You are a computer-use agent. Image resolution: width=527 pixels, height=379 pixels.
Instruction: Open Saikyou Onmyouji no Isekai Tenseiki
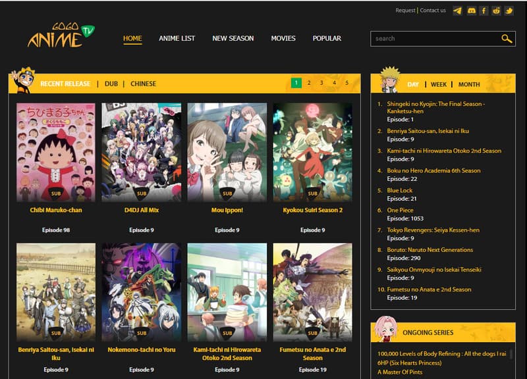(434, 270)
